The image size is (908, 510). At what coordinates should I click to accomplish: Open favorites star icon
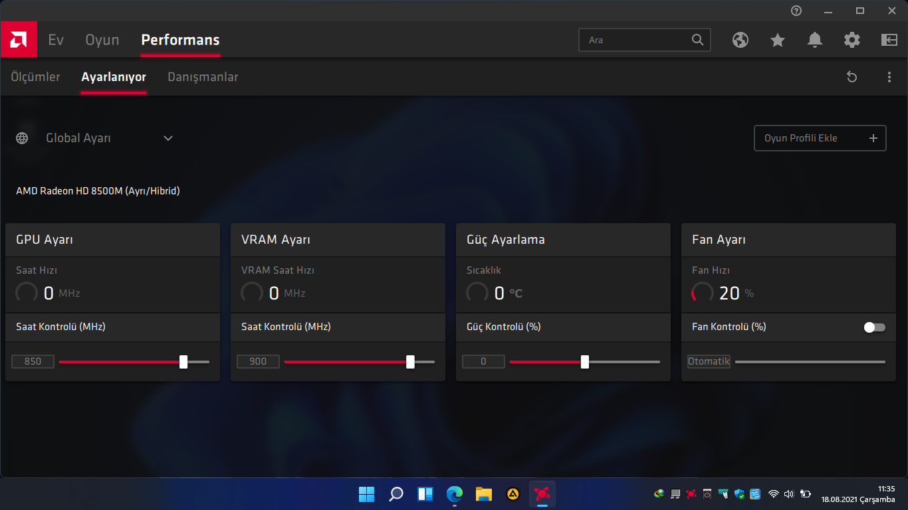778,40
